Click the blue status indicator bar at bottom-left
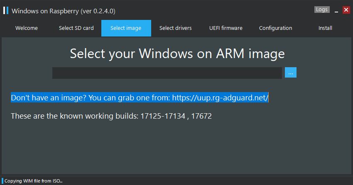The width and height of the screenshot is (353, 185). coord(2,181)
